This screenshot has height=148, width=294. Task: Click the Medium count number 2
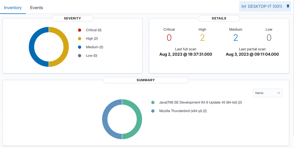pyautogui.click(x=235, y=38)
